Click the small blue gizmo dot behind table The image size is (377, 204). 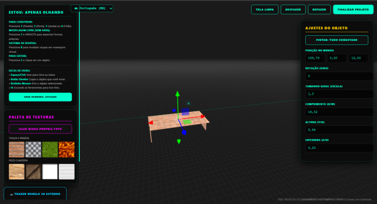click(x=174, y=110)
